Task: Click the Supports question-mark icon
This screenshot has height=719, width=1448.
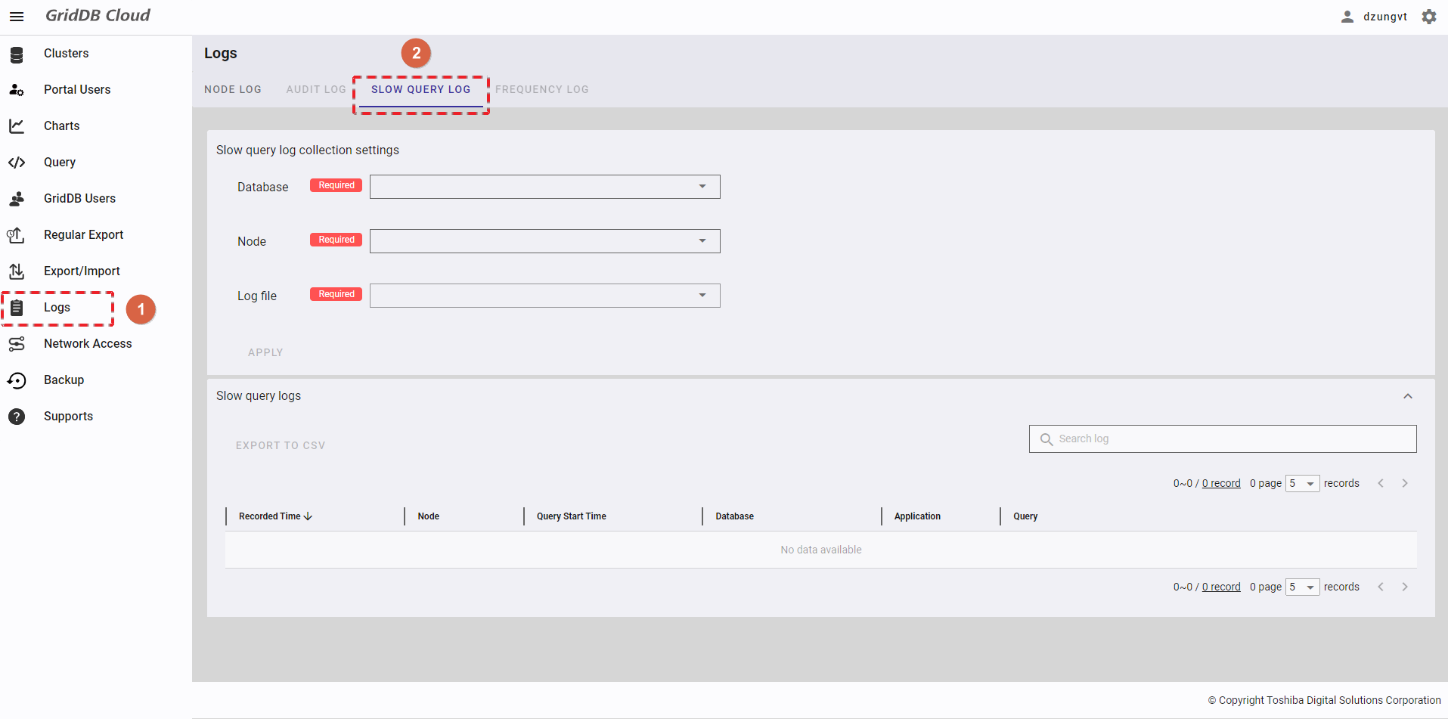Action: (x=17, y=417)
